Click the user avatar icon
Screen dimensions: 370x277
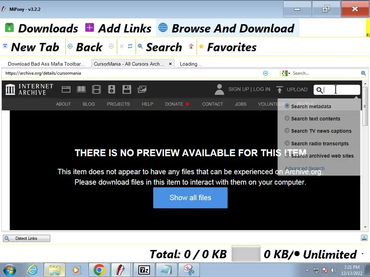tap(219, 89)
